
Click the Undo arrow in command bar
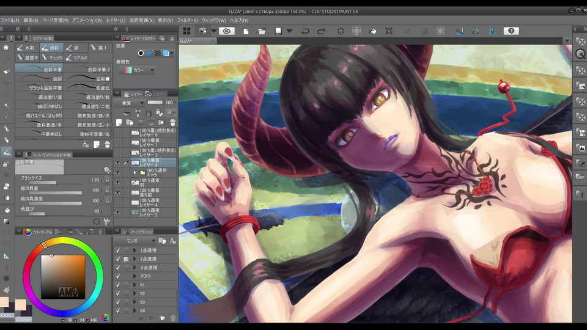pyautogui.click(x=305, y=31)
